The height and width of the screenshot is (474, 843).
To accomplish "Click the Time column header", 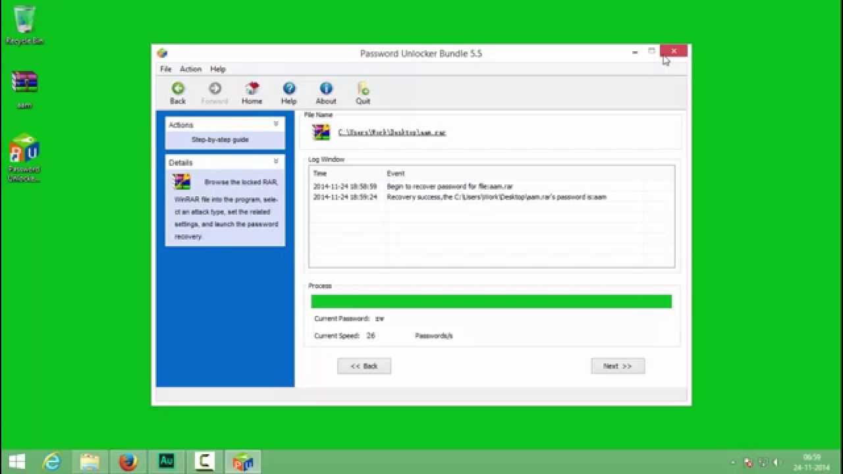I will pos(320,174).
